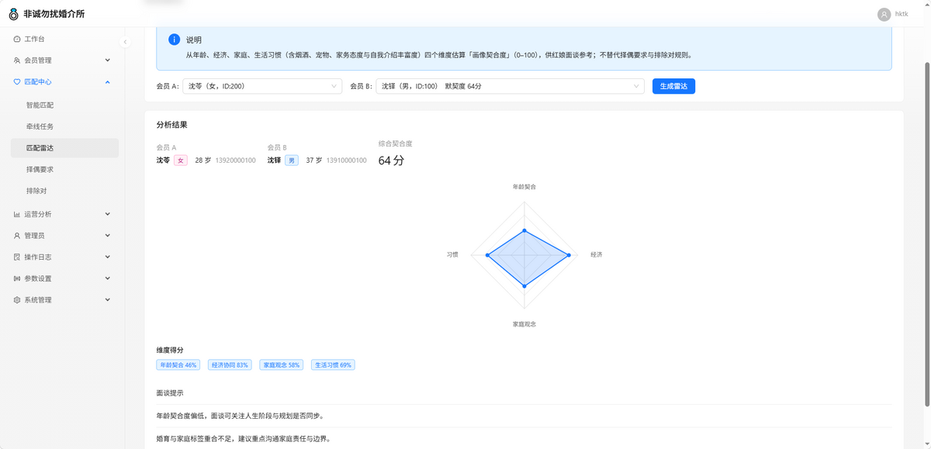Open the 工作台 menu item
The image size is (931, 449).
coord(63,39)
